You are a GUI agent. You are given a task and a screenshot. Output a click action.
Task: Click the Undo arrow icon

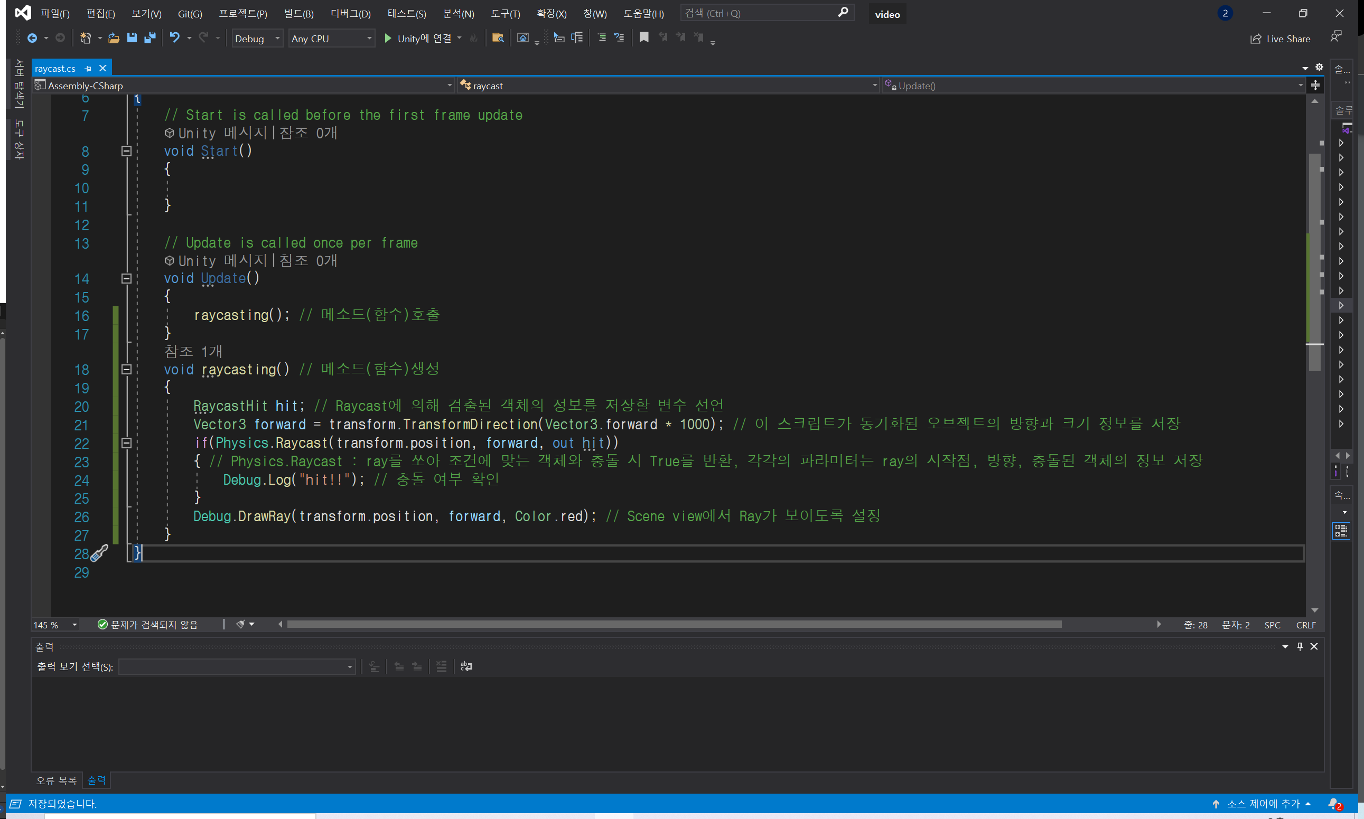[174, 37]
